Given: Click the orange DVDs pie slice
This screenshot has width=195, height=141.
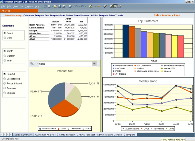Looking at the screenshot, I should click(x=64, y=108).
